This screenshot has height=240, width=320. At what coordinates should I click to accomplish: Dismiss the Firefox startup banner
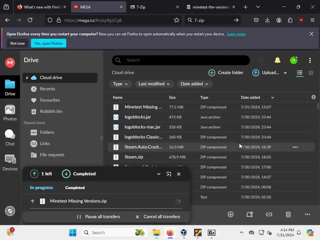pyautogui.click(x=312, y=34)
